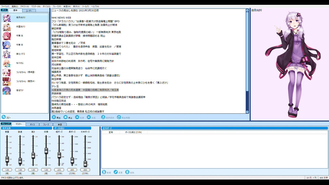Viewport: 329px width, 185px height.
Task: Open the 表示(V) menu
Action: click(76, 7)
